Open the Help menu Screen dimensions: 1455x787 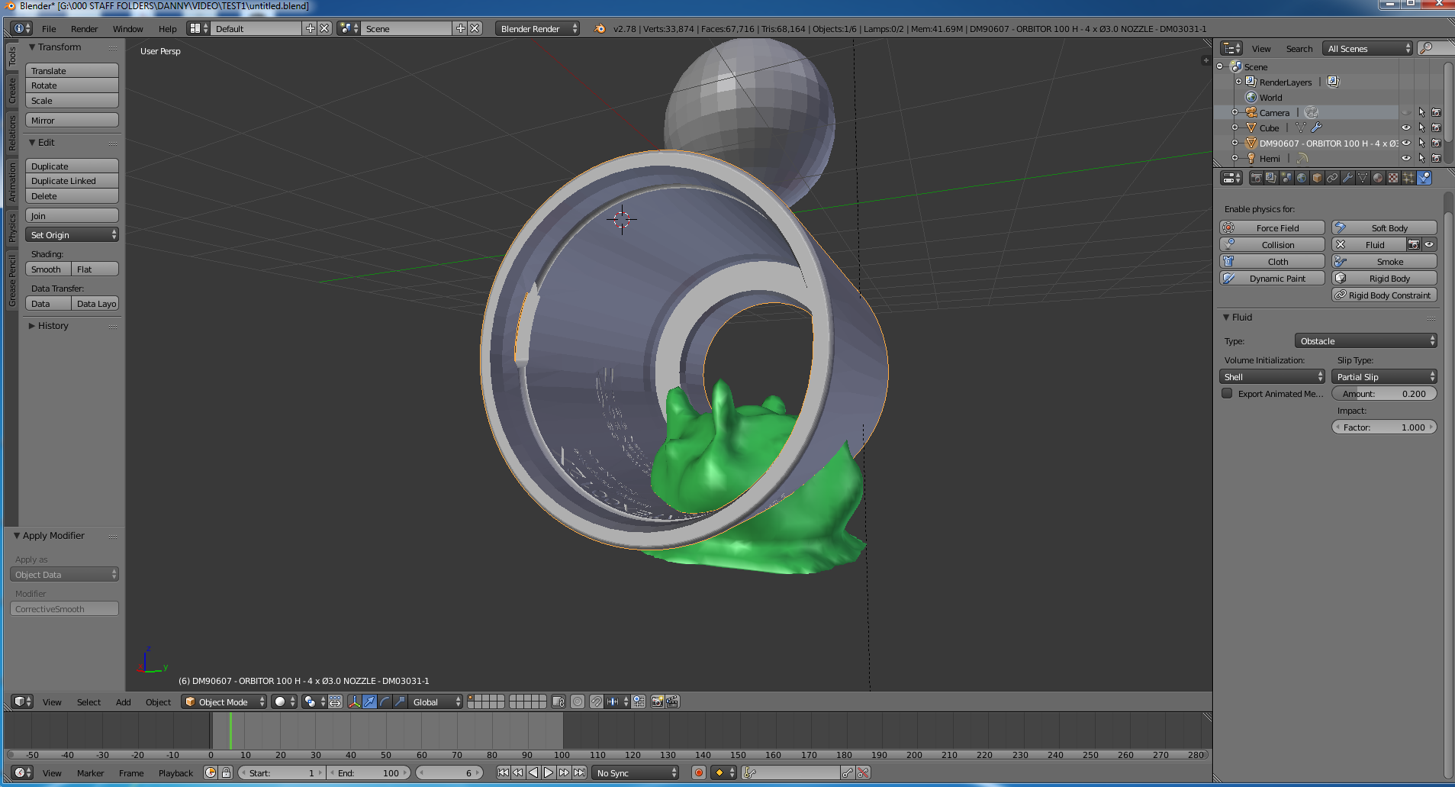[167, 28]
